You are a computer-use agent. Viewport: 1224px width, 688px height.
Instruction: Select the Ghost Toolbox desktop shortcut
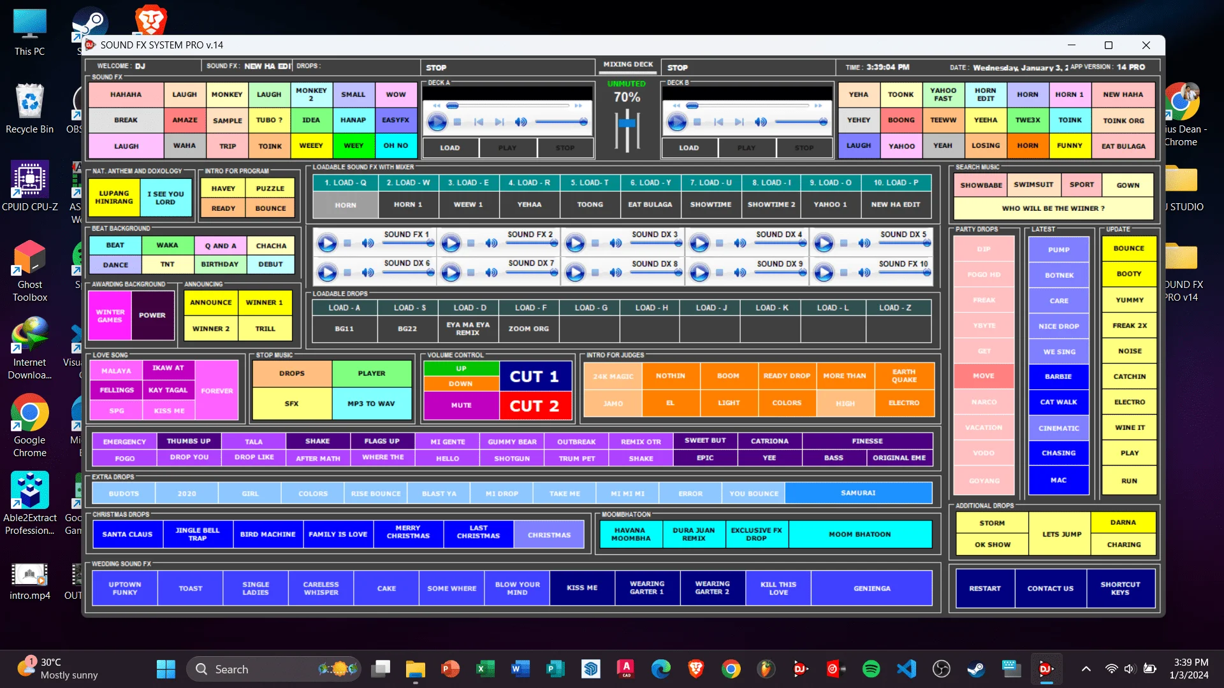pos(30,271)
